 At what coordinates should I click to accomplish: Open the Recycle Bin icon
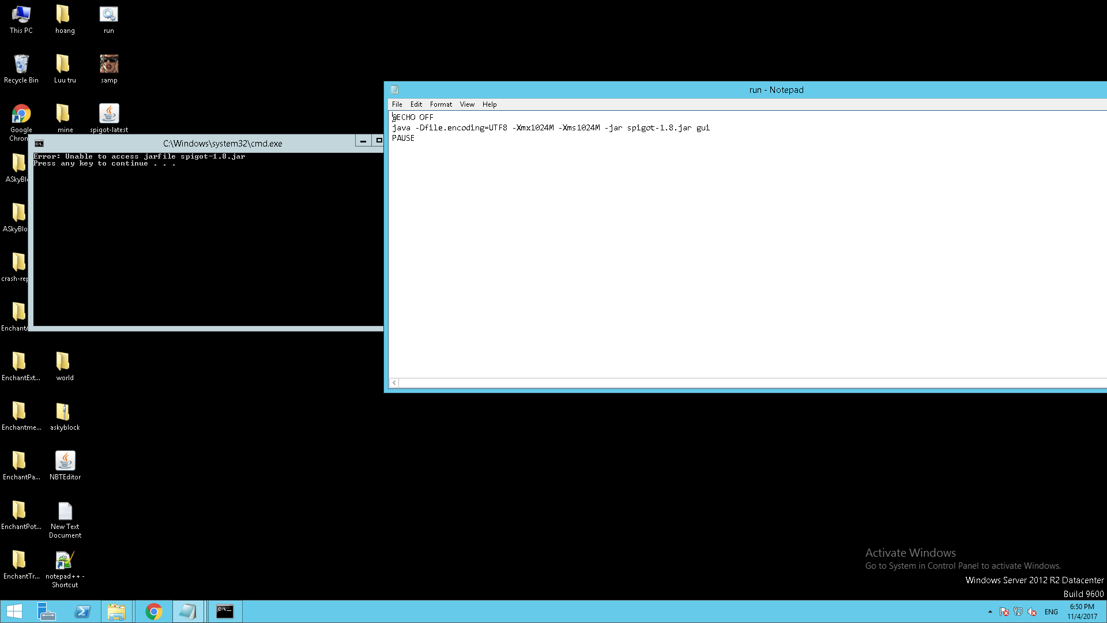(x=21, y=65)
